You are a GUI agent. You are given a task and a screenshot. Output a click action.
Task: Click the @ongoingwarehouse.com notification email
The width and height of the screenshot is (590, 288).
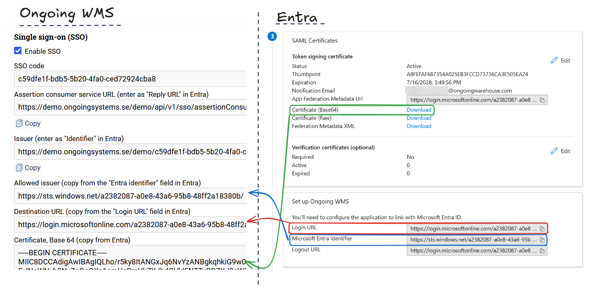(480, 91)
